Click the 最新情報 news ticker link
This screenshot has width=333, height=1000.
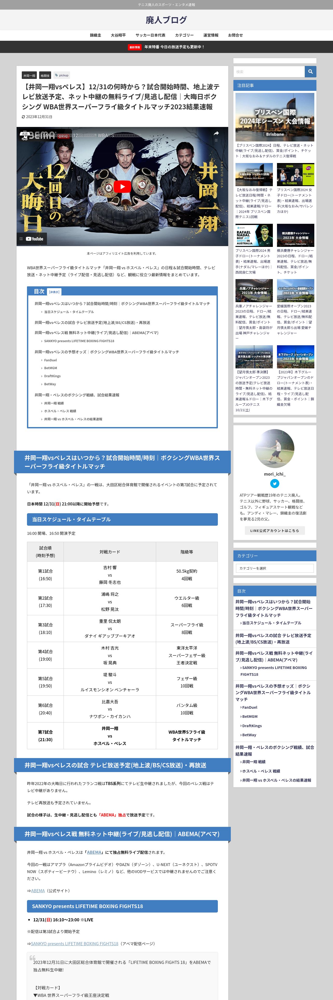tap(166, 47)
